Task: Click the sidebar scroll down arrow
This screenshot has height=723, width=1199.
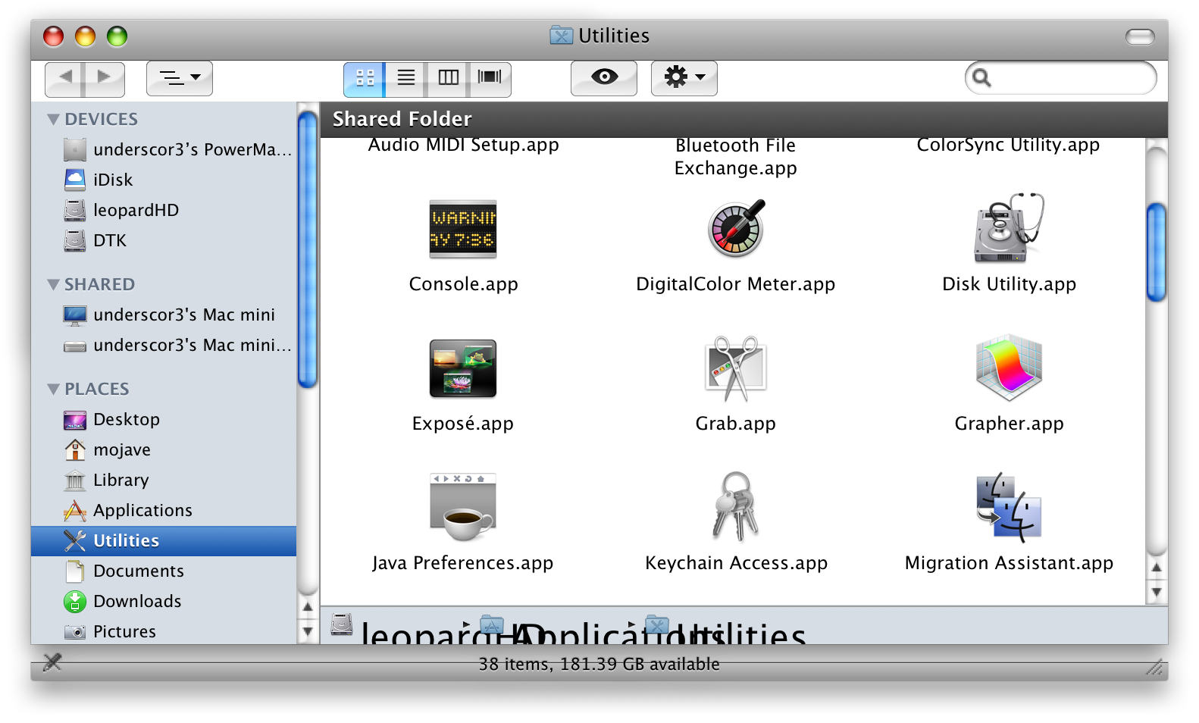Action: pyautogui.click(x=307, y=631)
